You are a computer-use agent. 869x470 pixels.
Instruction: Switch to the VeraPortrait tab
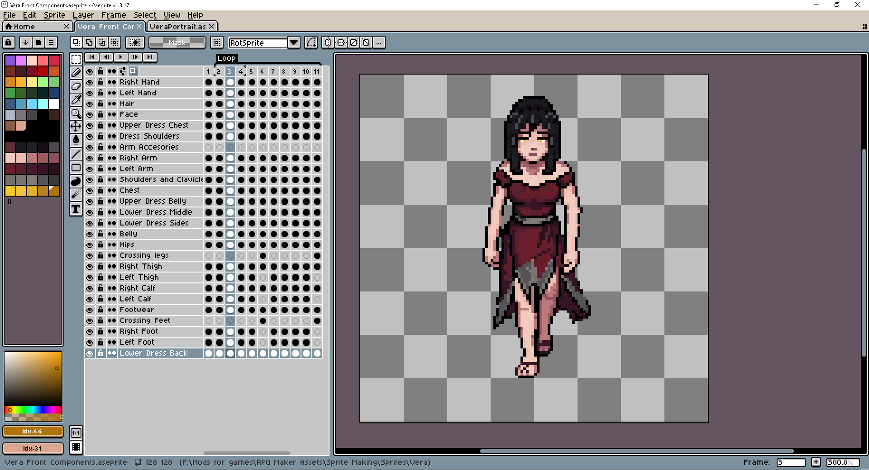(x=177, y=27)
